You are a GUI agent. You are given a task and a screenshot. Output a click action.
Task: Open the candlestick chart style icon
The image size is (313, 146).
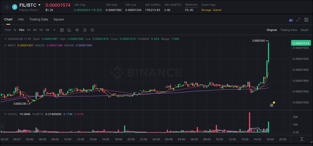click(77, 30)
